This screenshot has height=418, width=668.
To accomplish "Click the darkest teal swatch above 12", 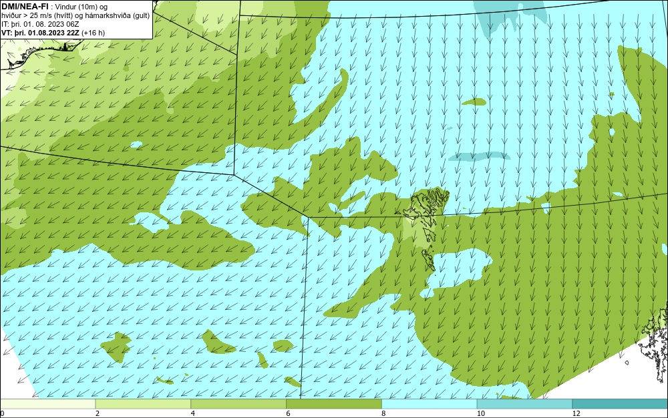I will [620, 403].
